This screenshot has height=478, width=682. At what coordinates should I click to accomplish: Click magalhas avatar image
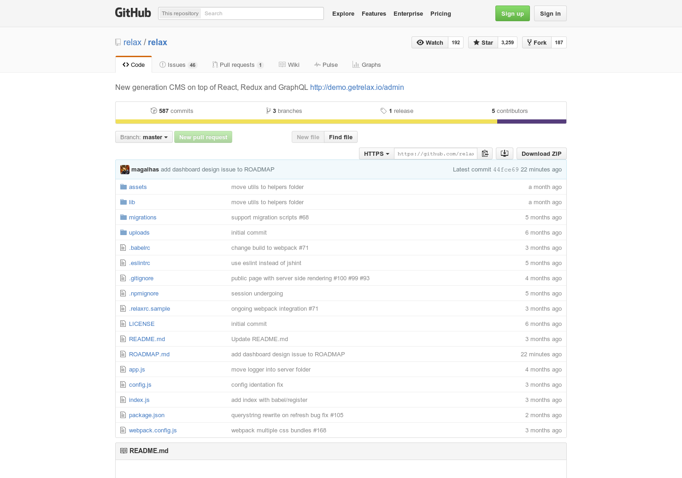coord(125,170)
